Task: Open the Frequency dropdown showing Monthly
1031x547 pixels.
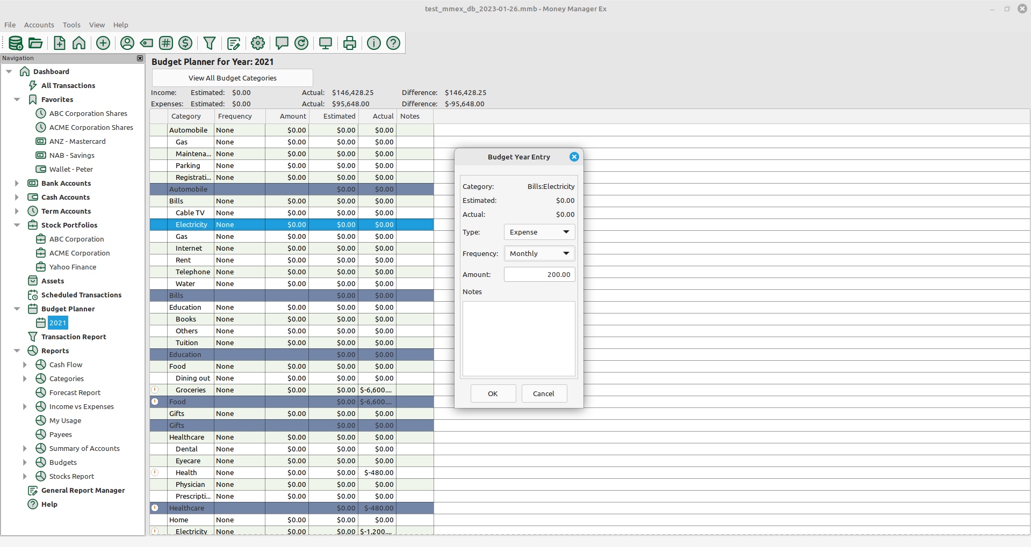Action: coord(539,253)
